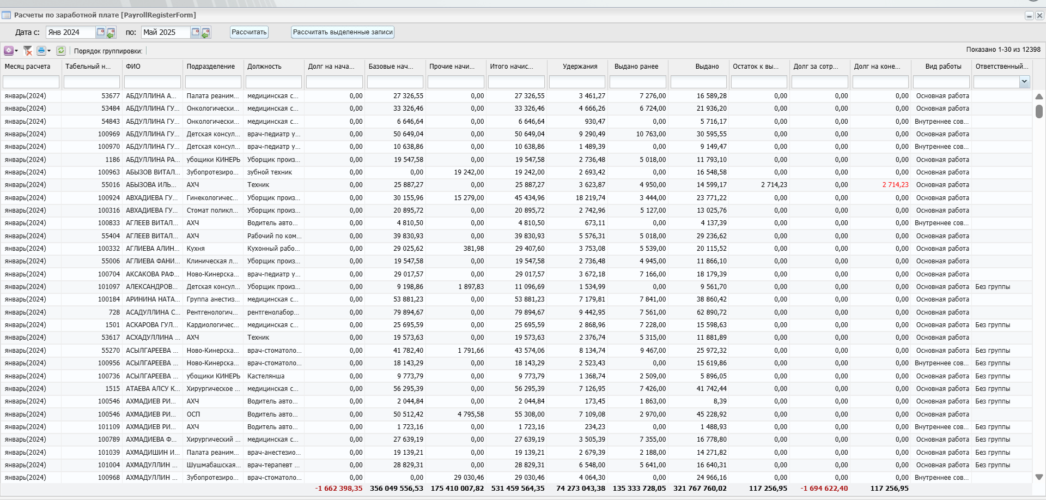Select the АРИНИНА НАТА... name cell
Image resolution: width=1046 pixels, height=500 pixels.
click(x=153, y=299)
